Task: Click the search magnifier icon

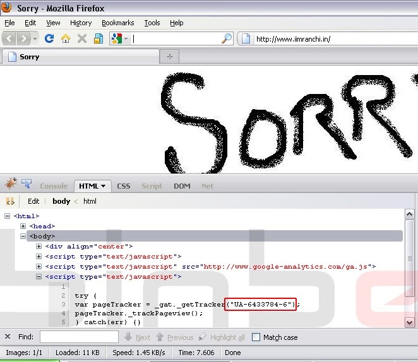Action: (227, 39)
